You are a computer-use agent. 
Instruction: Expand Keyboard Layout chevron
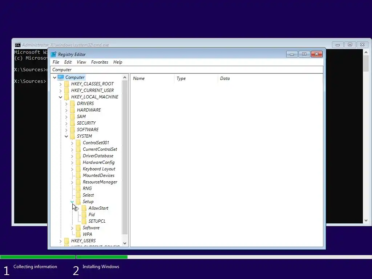point(72,169)
